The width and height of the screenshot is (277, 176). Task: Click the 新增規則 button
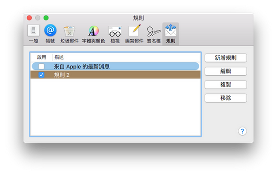coord(226,58)
